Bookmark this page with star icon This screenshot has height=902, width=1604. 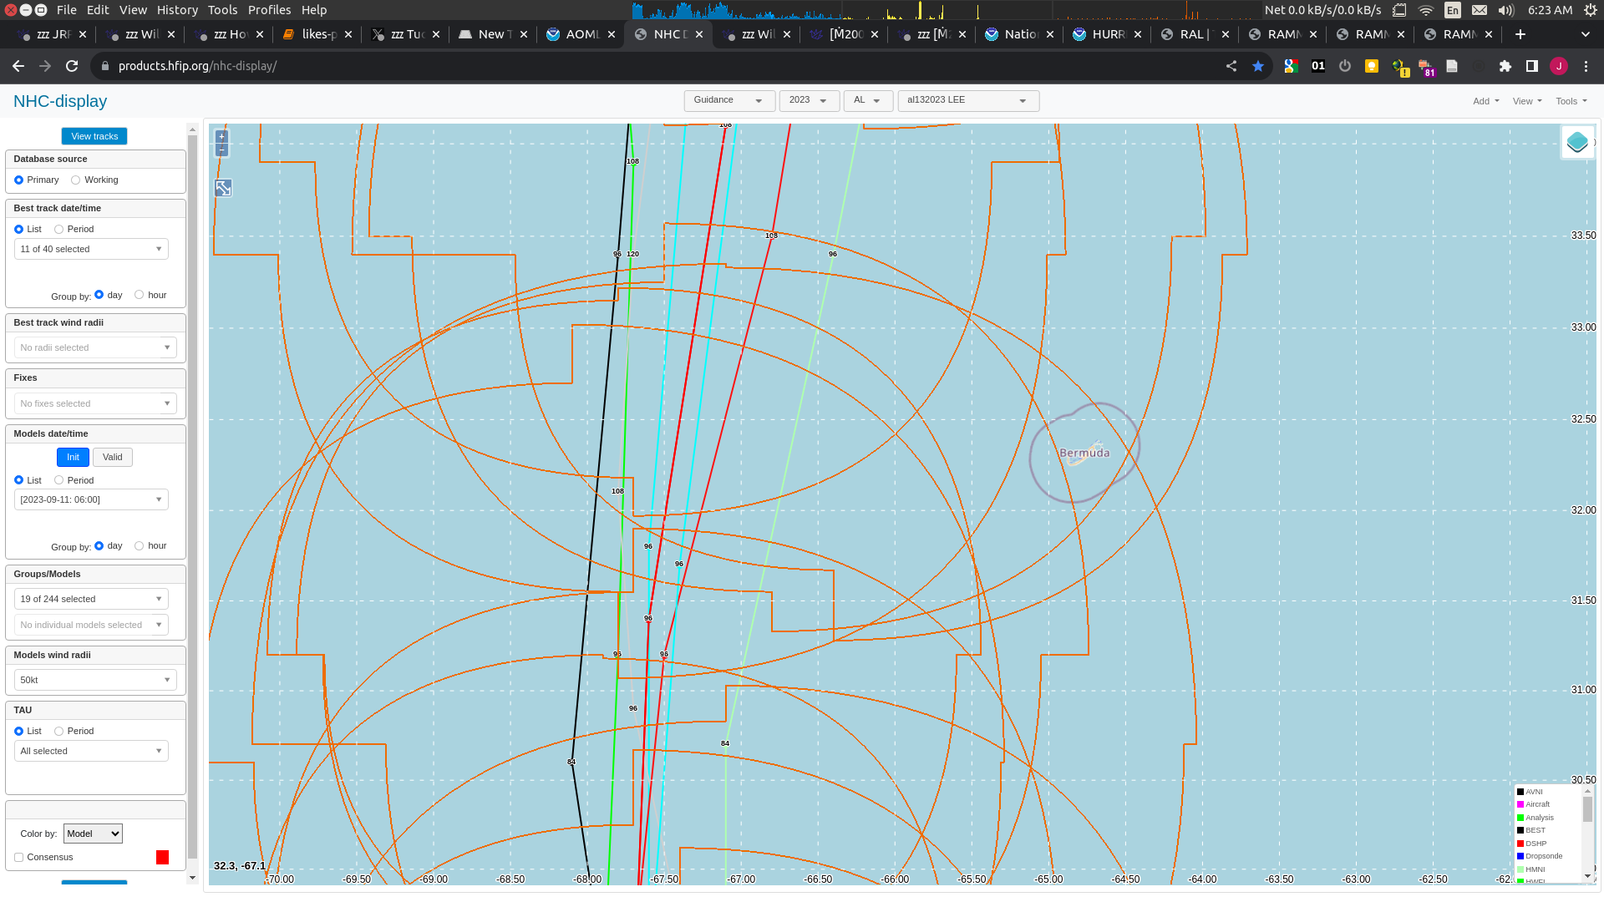click(1257, 66)
